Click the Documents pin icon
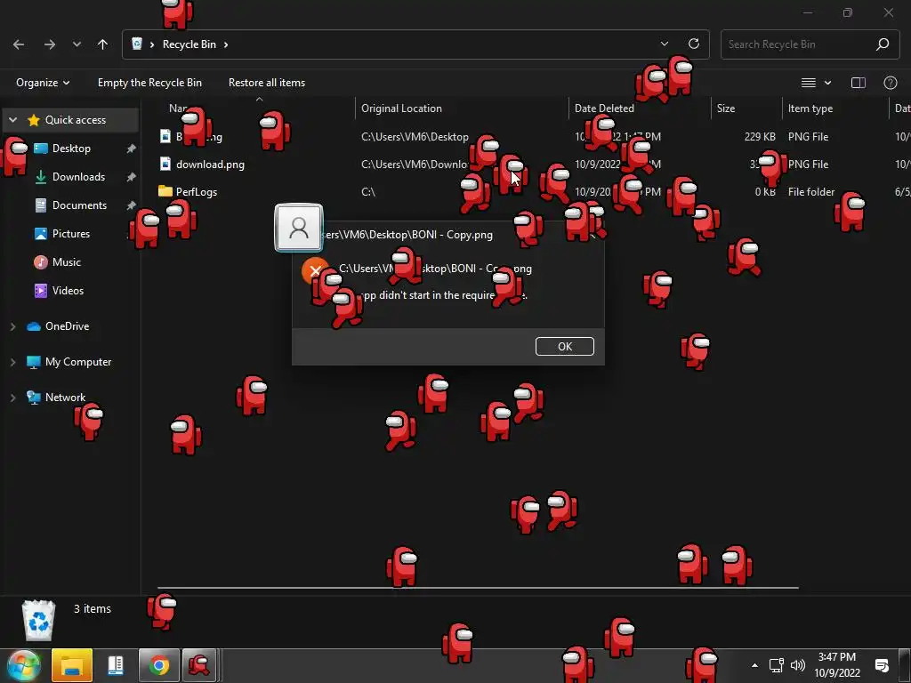Screen dimensions: 911x683 coord(132,205)
